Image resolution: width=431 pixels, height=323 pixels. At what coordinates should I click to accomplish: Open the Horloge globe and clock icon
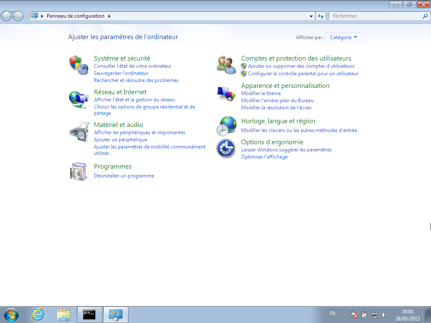click(226, 126)
